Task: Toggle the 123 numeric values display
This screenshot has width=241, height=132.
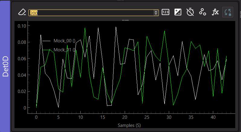Action: [x=165, y=12]
